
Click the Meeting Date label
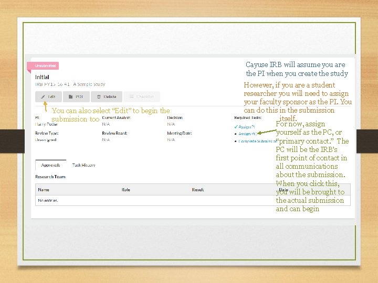click(x=180, y=133)
